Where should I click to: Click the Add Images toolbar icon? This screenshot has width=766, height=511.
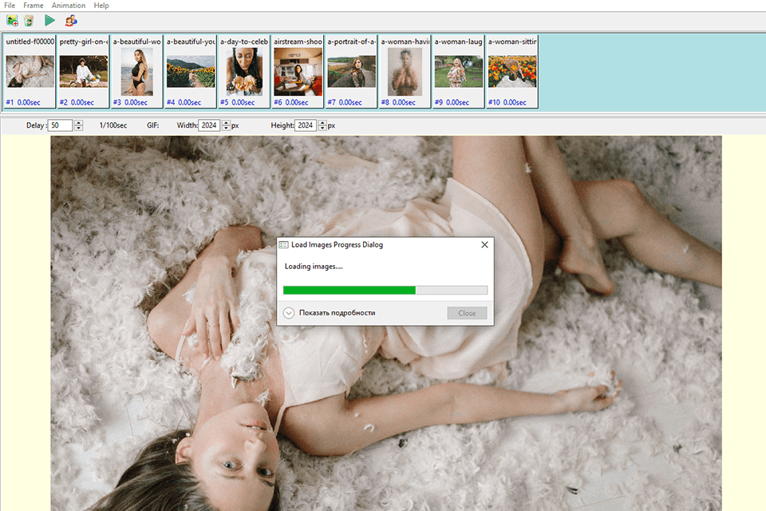(x=12, y=19)
